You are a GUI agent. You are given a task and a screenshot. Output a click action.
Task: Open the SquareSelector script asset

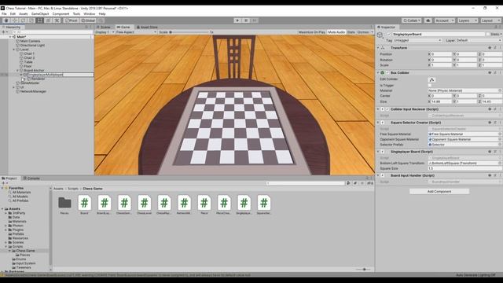pyautogui.click(x=264, y=204)
